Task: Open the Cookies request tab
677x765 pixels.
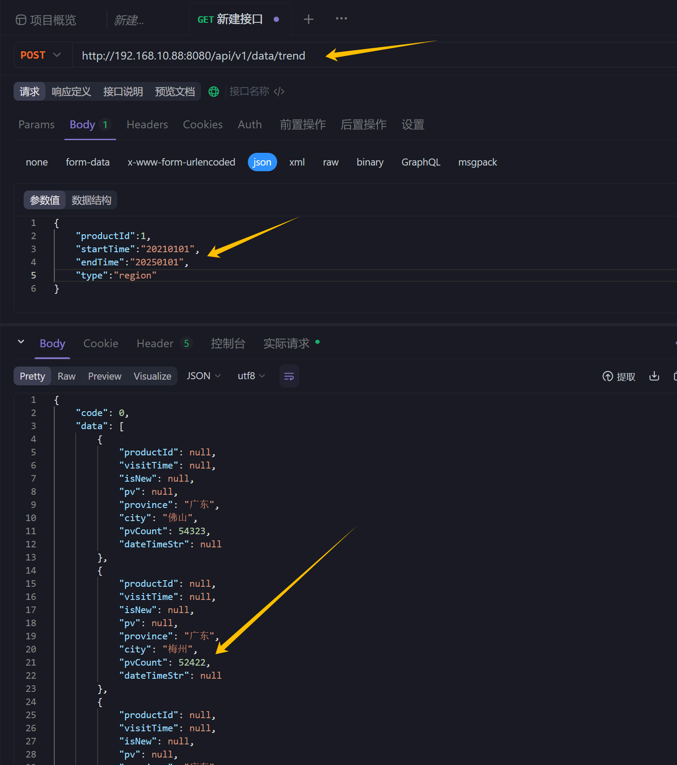Action: 203,125
